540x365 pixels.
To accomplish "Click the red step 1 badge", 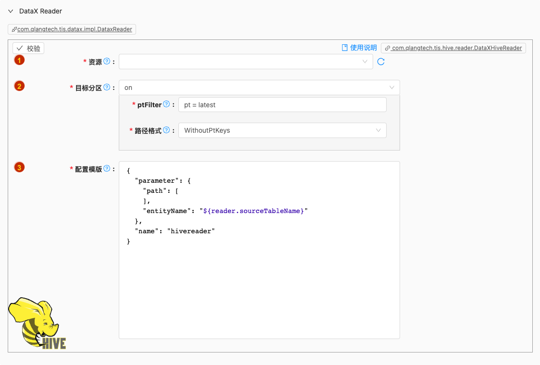I will point(19,60).
